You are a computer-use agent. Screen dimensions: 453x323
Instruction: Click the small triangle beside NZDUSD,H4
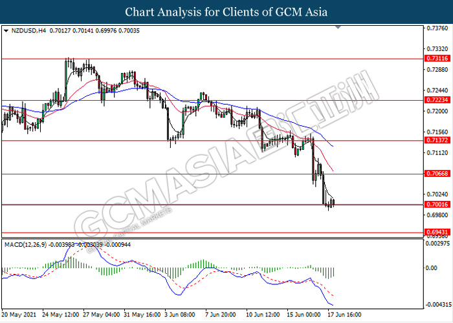click(6, 31)
